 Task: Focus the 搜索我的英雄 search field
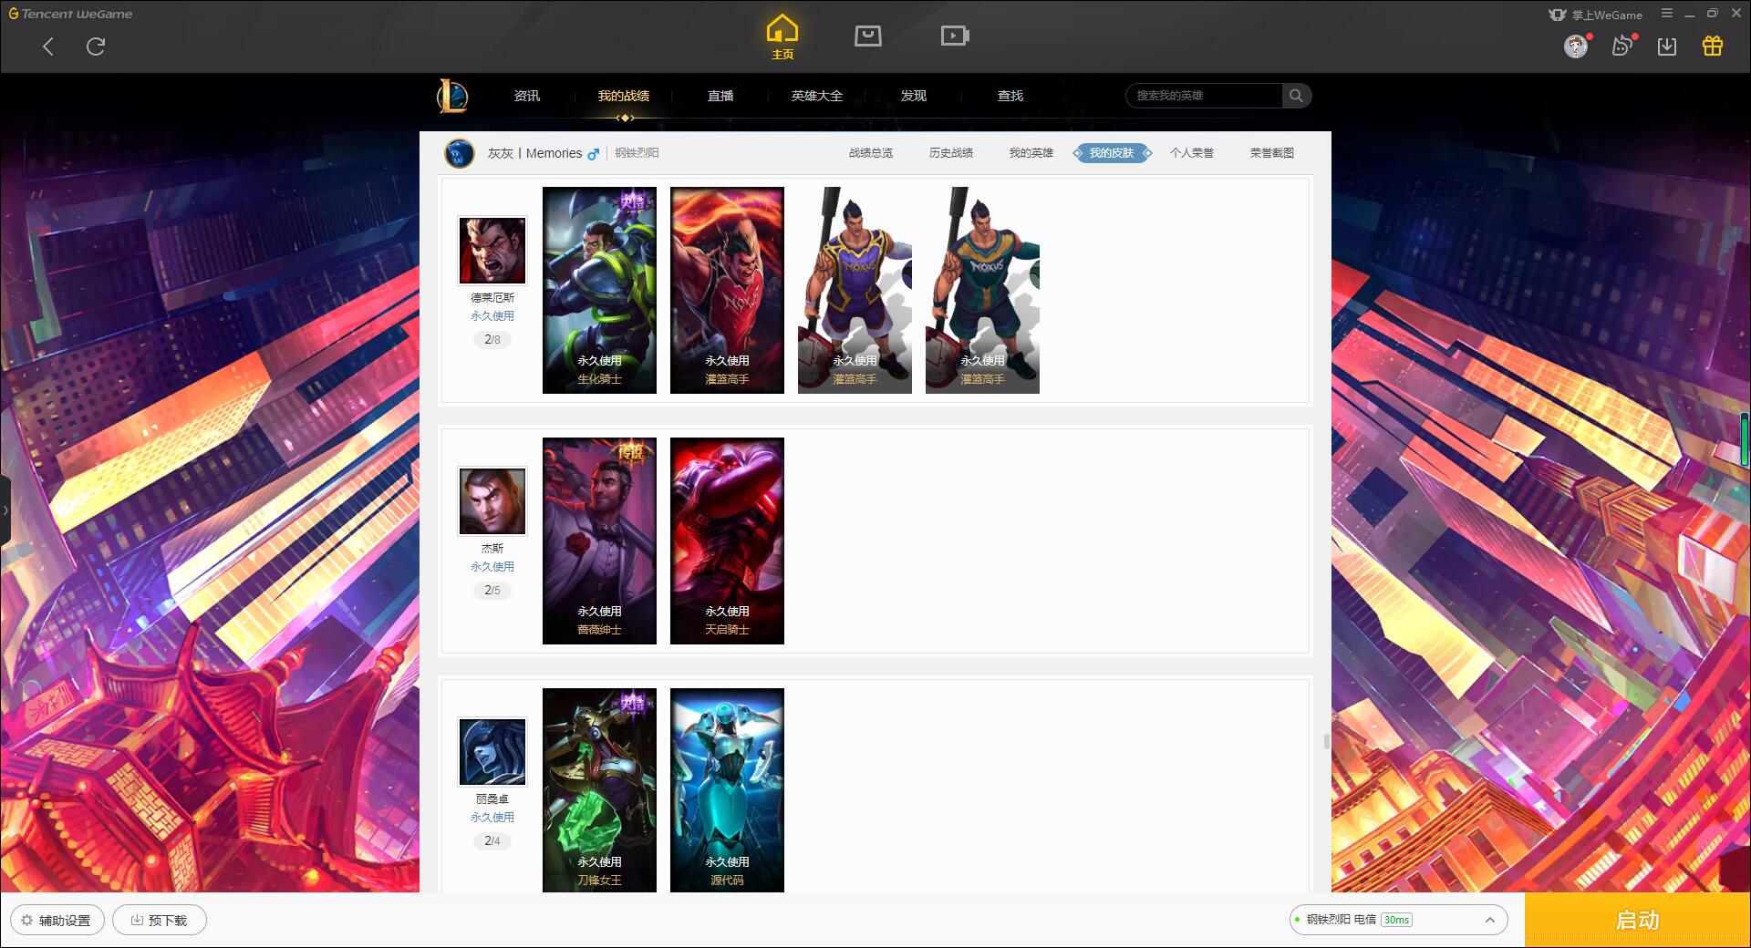[1205, 96]
